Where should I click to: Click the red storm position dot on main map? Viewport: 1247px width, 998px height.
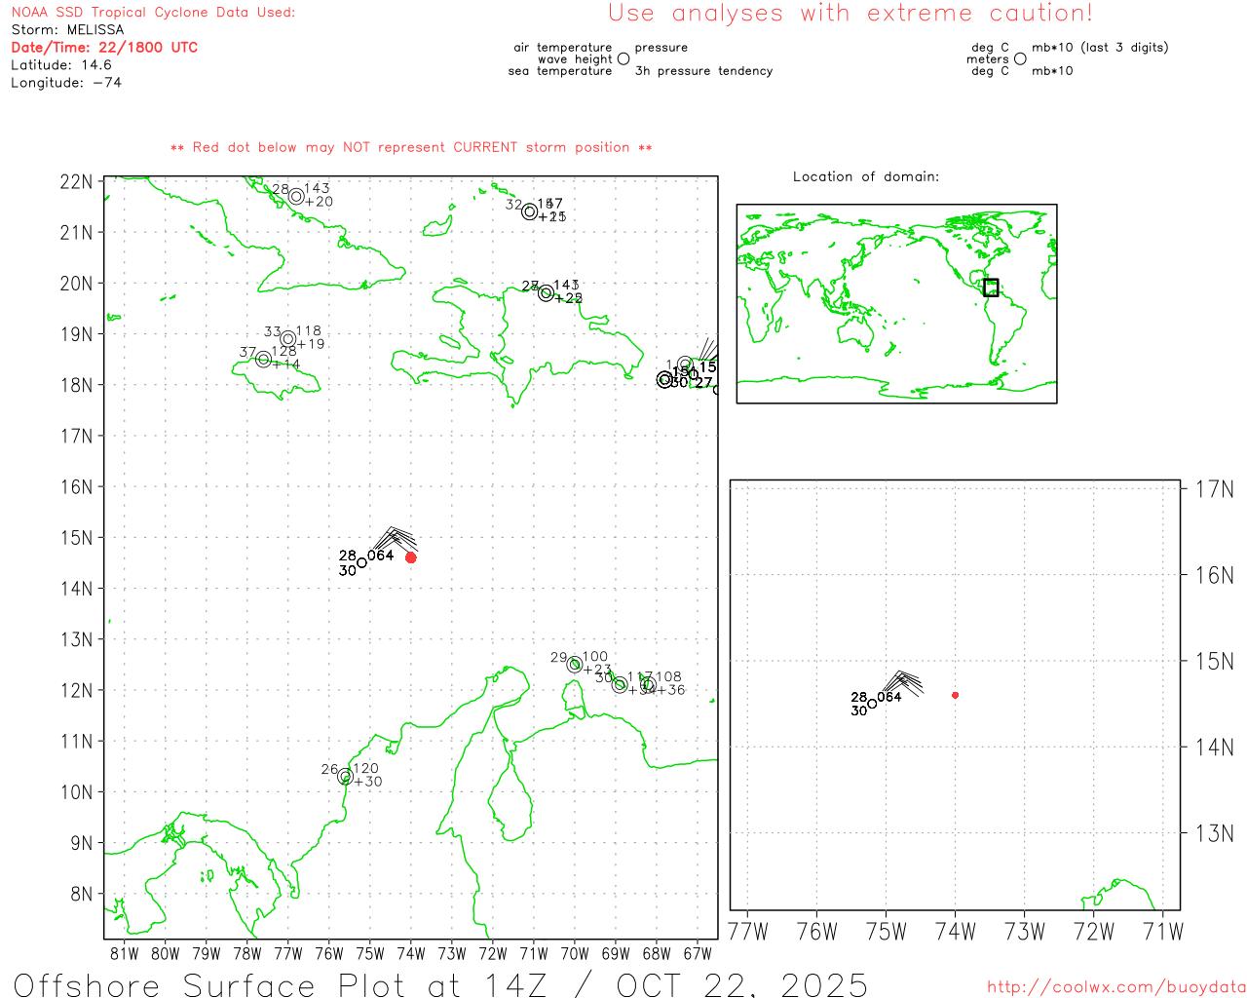[x=411, y=557]
